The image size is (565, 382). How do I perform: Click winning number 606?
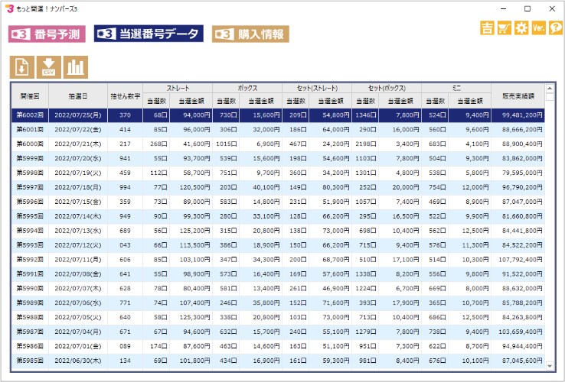pos(125,259)
